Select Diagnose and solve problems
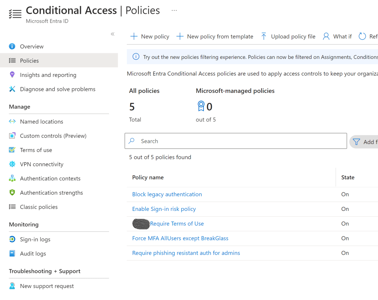Screen dimensions: 378x300 [x=58, y=89]
